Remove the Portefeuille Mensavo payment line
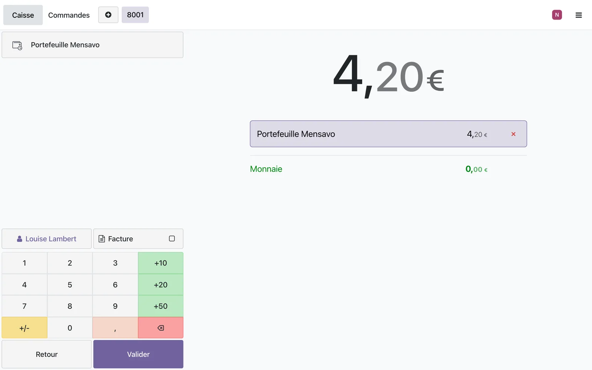The height and width of the screenshot is (370, 592). tap(513, 134)
